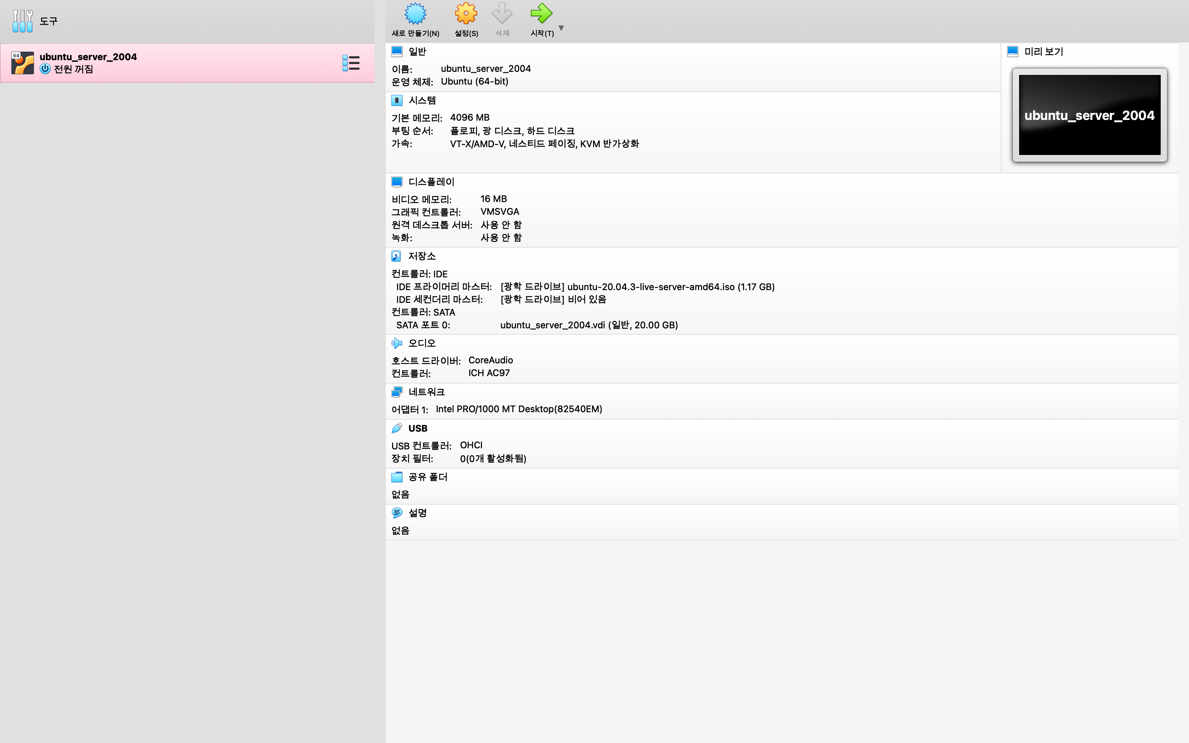1189x743 pixels.
Task: Open Settings with the orange gear icon
Action: [x=466, y=14]
